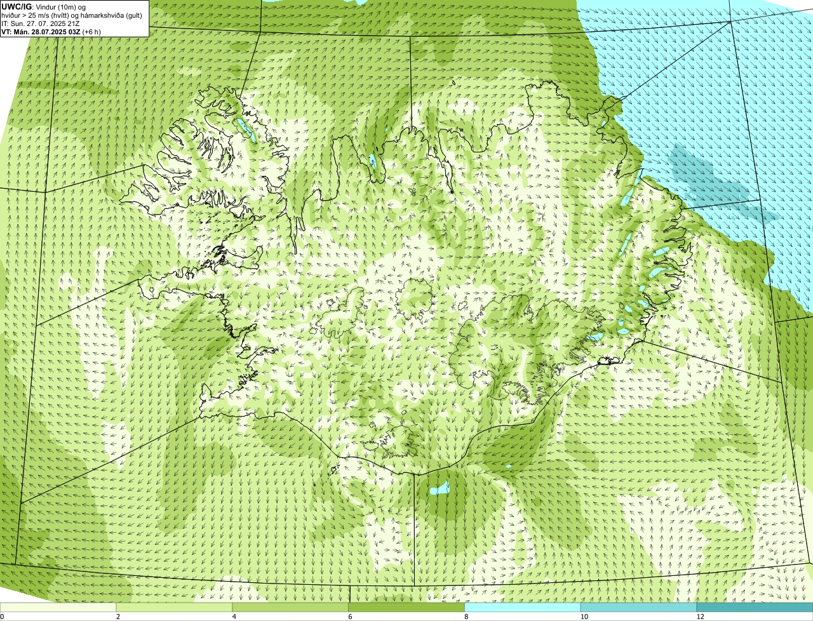Click the scale label '8'
The height and width of the screenshot is (621, 813).
466,617
